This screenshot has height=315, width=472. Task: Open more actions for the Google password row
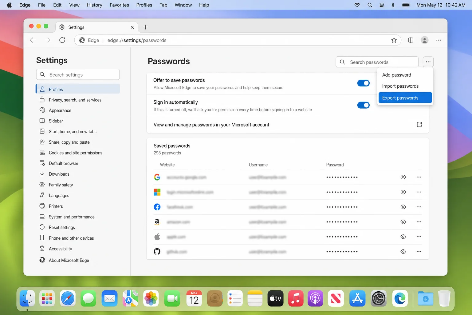click(419, 177)
